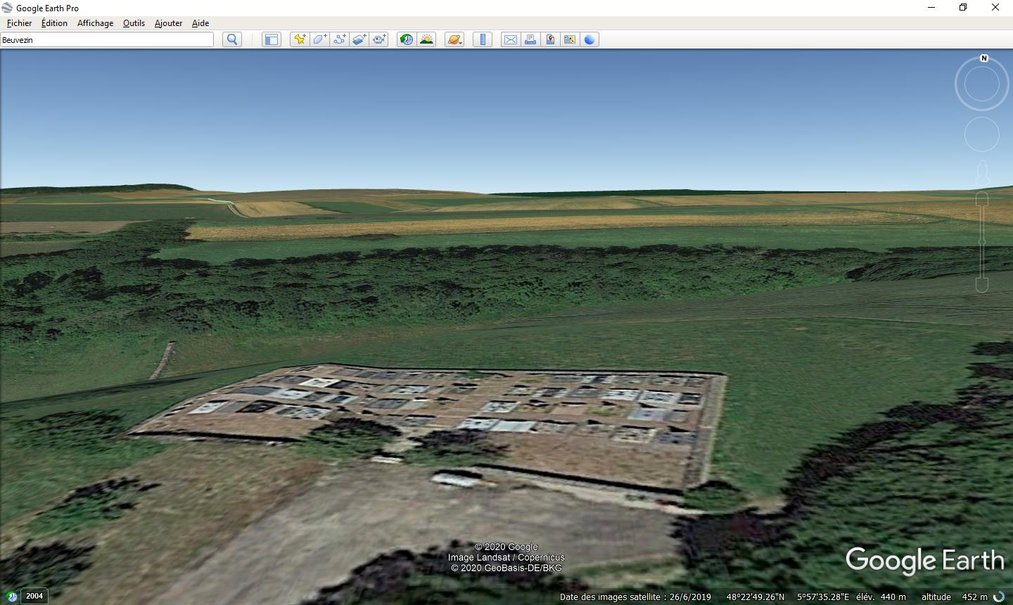Record a tour with the camera icon

[379, 39]
